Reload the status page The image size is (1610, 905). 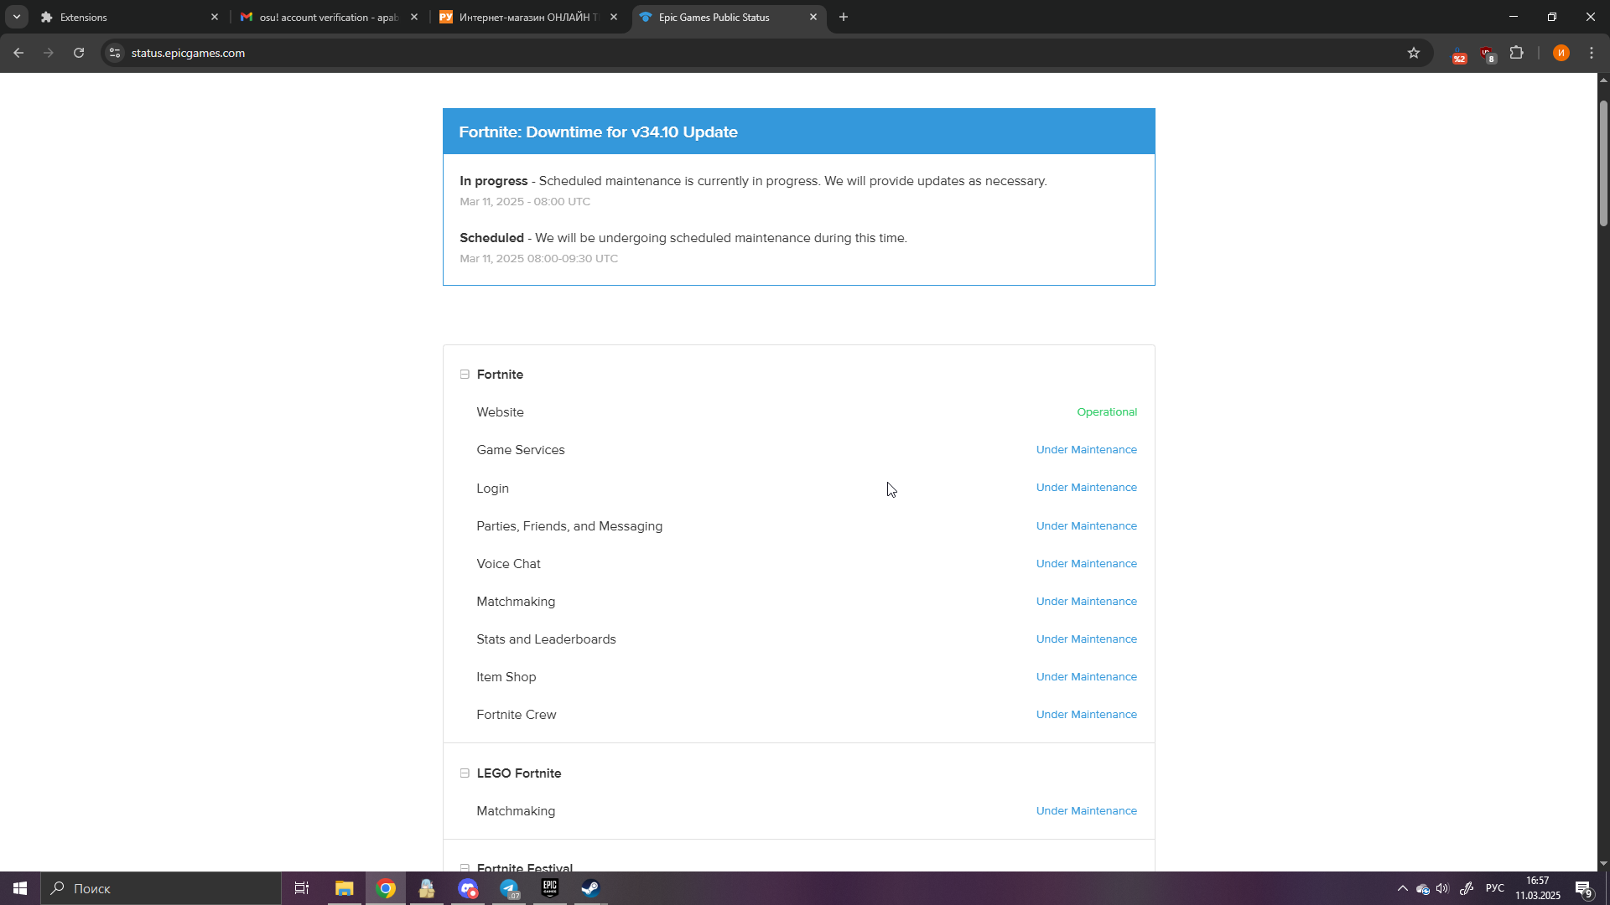(79, 53)
